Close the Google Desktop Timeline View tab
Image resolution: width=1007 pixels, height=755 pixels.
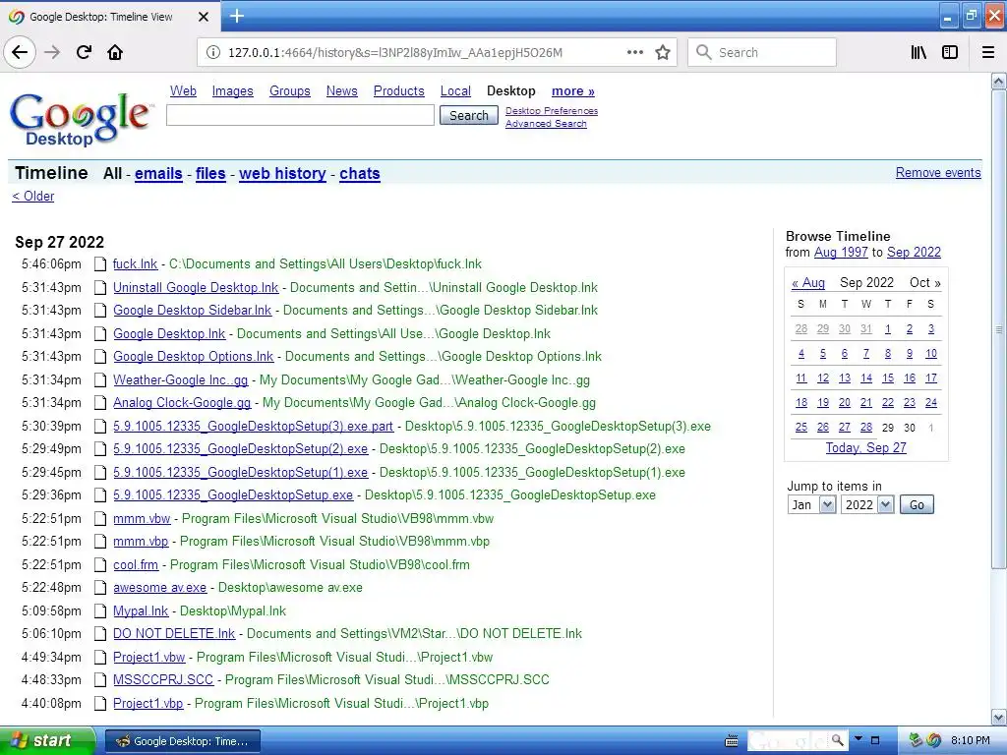pyautogui.click(x=203, y=17)
